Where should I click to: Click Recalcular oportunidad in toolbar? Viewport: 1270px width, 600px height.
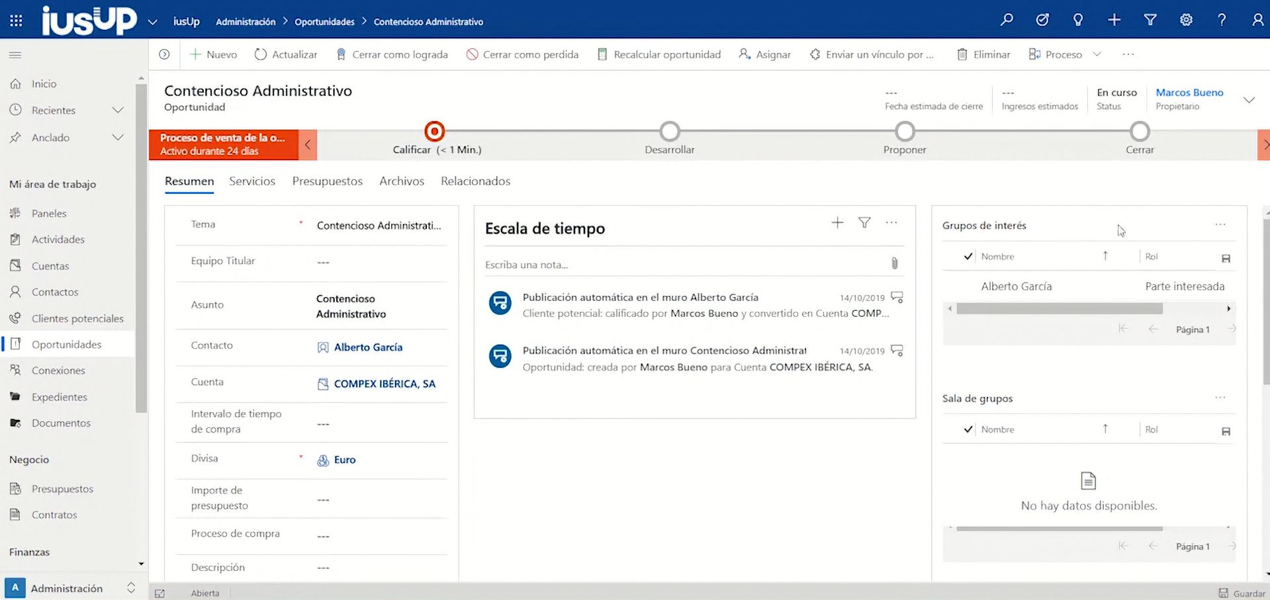(659, 54)
